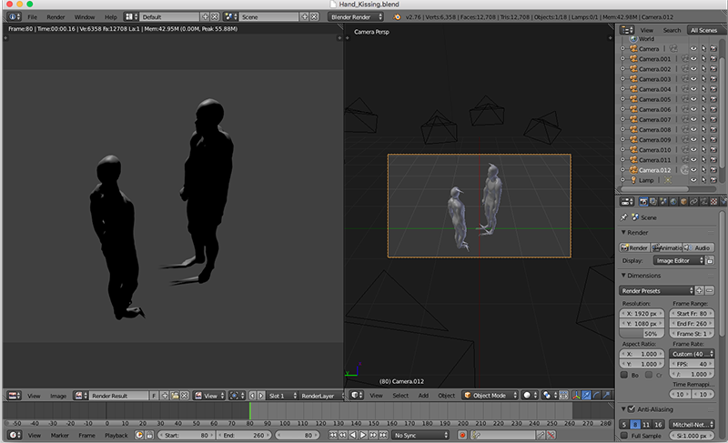Click the Audio render button
The image size is (728, 443).
[x=698, y=247]
